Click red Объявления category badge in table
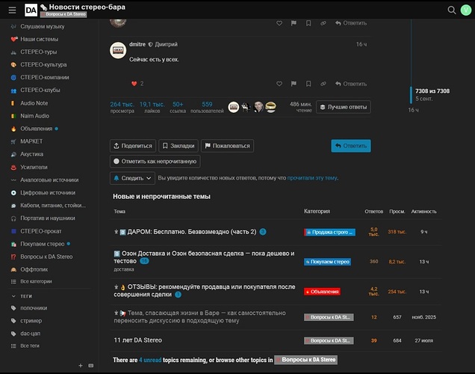This screenshot has width=475, height=374. (x=322, y=292)
